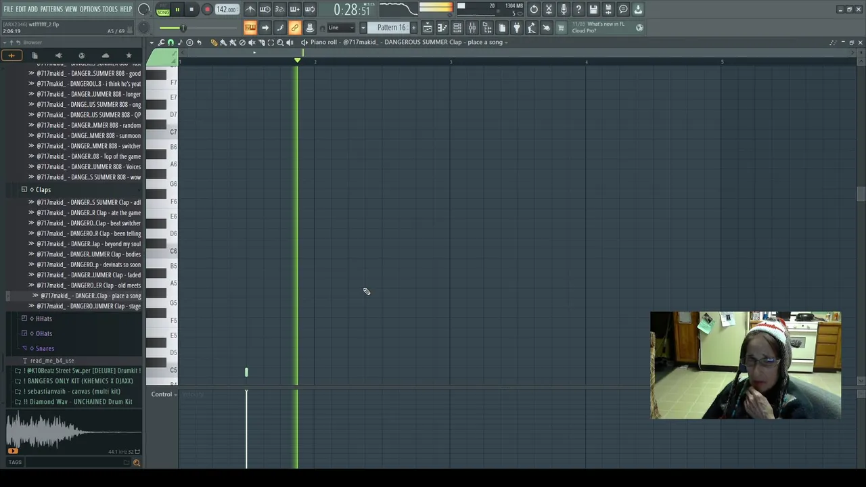
Task: Click the master pitch knob
Action: point(144,28)
